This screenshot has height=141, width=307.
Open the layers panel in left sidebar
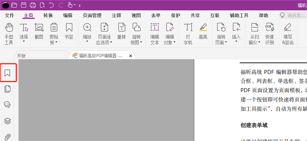point(8,121)
